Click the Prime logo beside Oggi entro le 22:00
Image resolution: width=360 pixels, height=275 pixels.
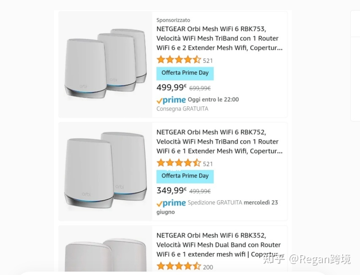[x=171, y=100]
